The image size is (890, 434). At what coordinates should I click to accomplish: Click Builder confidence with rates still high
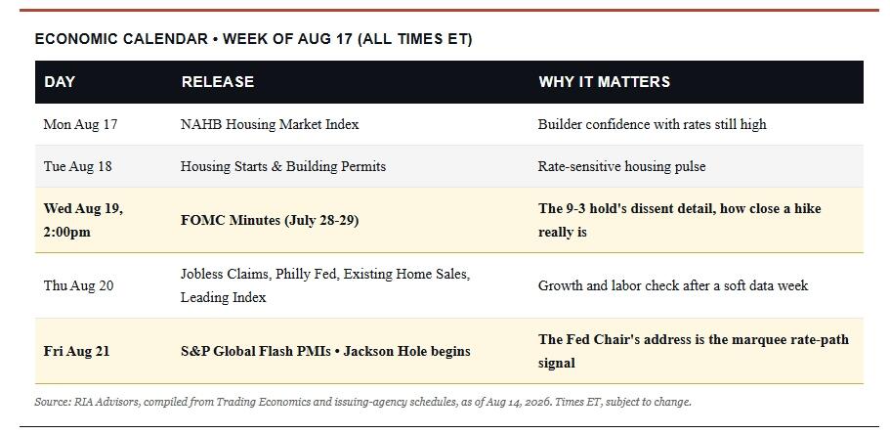pyautogui.click(x=653, y=124)
